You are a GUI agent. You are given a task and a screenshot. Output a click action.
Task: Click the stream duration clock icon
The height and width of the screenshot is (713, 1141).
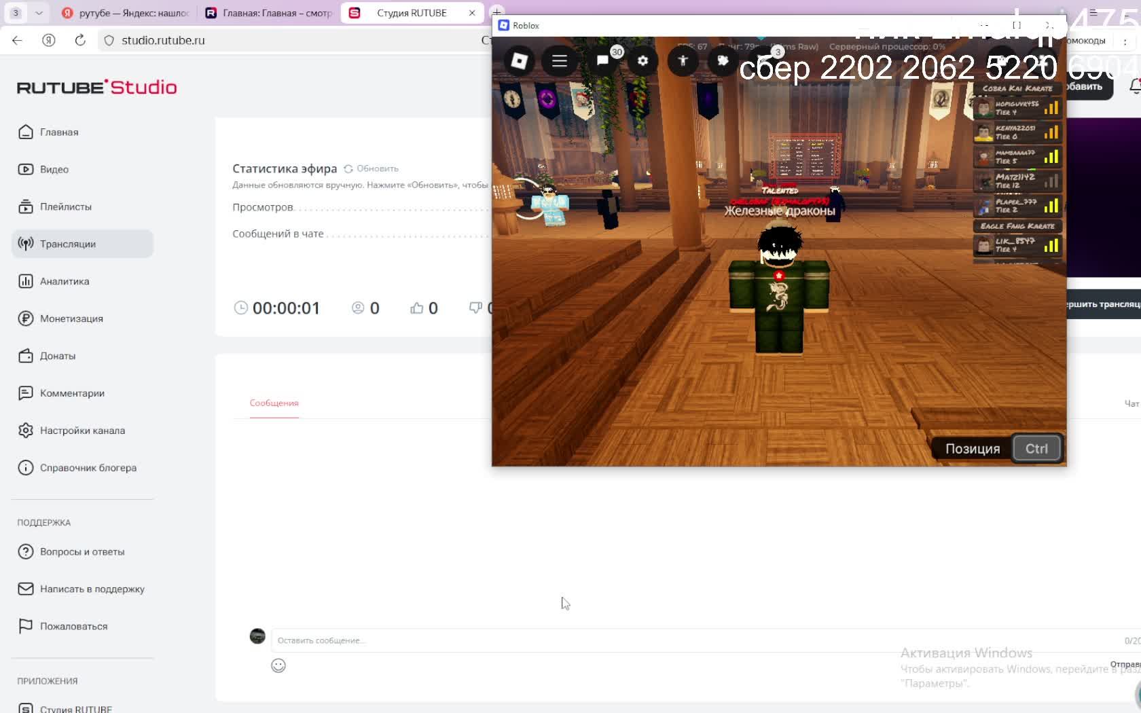pyautogui.click(x=241, y=308)
